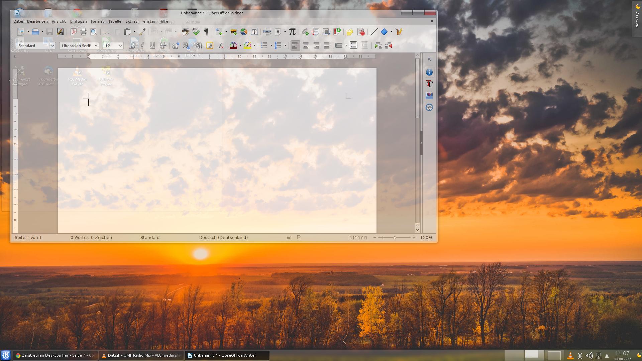The width and height of the screenshot is (642, 361).
Task: Click Deutsch (Deutschland) language in status bar
Action: 223,238
